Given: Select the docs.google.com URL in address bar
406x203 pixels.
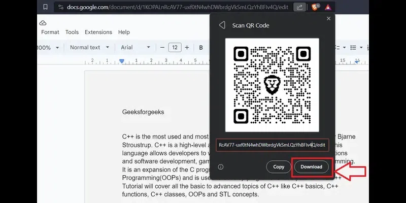Looking at the screenshot, I should click(177, 7).
